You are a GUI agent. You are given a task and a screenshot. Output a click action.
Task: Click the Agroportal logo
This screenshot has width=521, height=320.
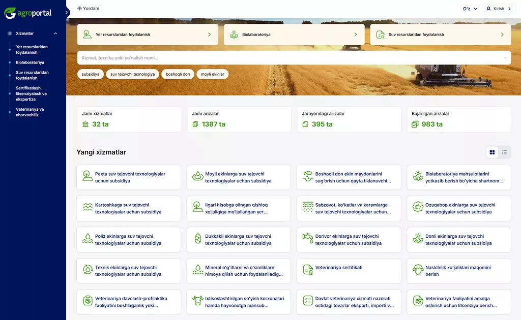[28, 13]
